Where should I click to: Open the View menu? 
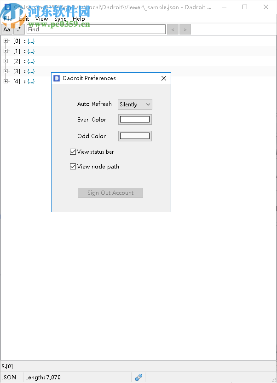pyautogui.click(x=41, y=19)
